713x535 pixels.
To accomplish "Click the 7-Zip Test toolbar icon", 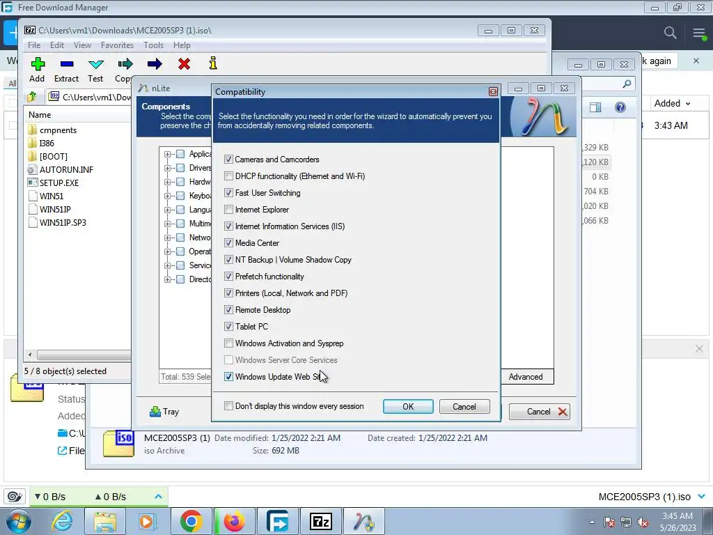I will 96,64.
